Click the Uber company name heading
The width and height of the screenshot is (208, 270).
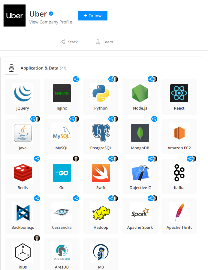tap(38, 14)
